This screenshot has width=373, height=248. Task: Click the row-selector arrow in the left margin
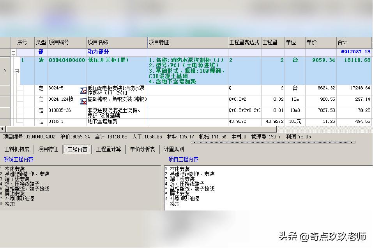point(4,71)
